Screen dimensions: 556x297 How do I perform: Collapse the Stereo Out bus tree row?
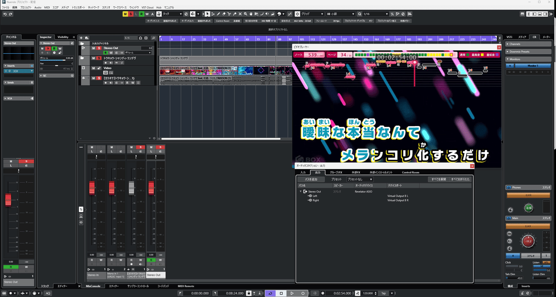point(300,191)
